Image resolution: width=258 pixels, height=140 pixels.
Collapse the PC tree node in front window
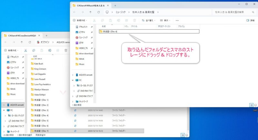[73, 80]
